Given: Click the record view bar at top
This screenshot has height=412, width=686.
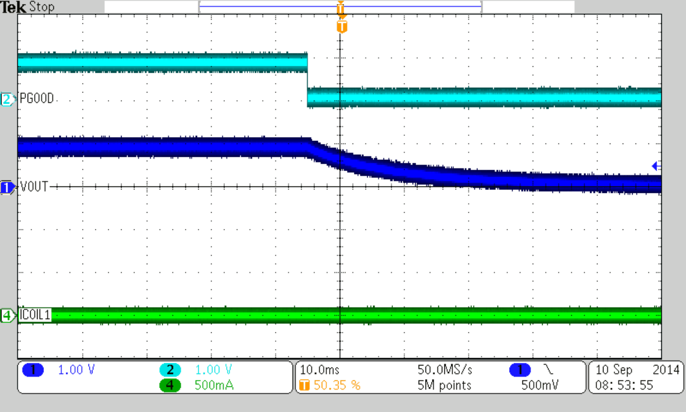Looking at the screenshot, I should [x=340, y=6].
